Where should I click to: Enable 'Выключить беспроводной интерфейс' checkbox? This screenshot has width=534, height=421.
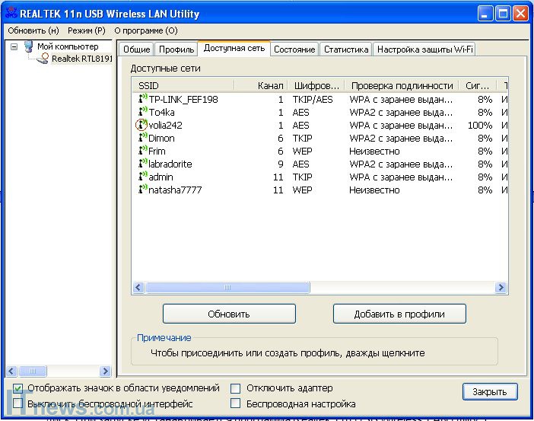tap(17, 403)
